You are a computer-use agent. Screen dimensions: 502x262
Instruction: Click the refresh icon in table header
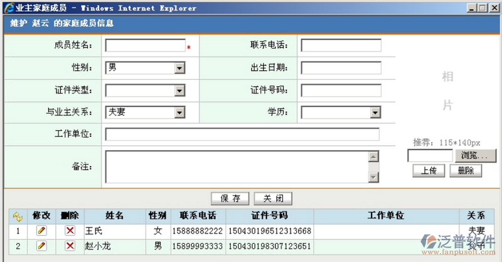(17, 216)
